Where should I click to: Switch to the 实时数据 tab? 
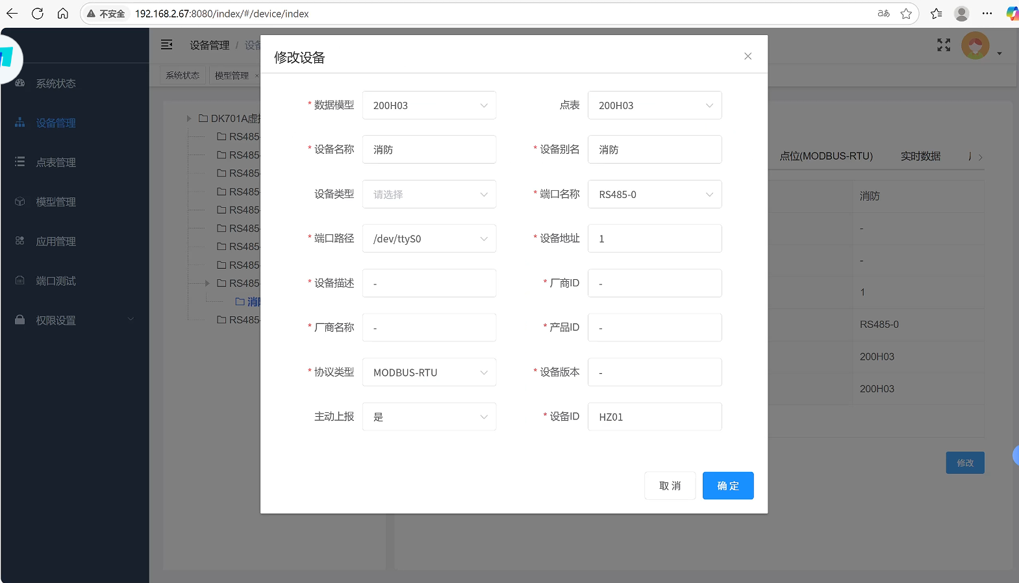coord(920,156)
